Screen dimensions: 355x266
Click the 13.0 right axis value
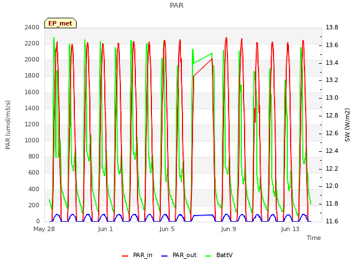(332, 98)
